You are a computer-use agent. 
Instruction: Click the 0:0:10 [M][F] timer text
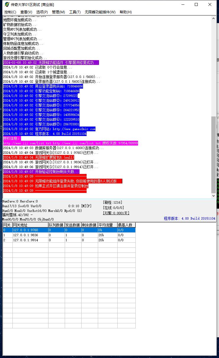pos(80,206)
